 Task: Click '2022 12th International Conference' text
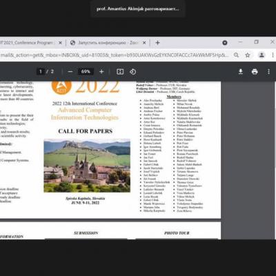85,103
